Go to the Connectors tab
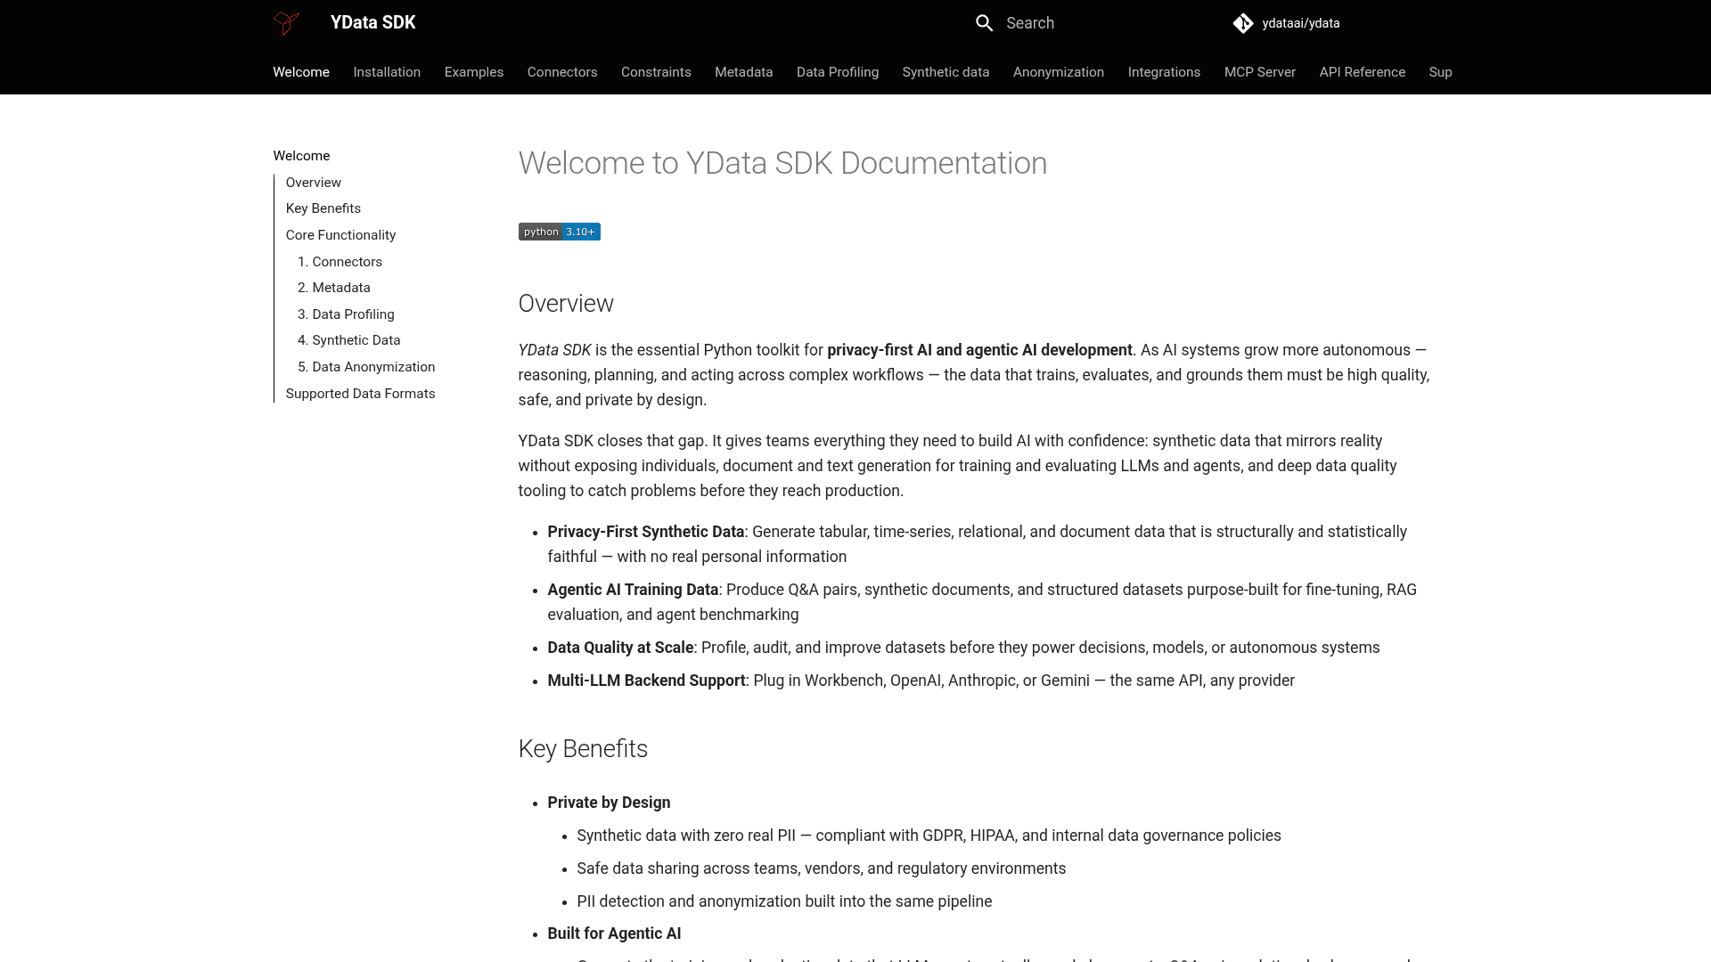1711x962 pixels. pyautogui.click(x=562, y=72)
